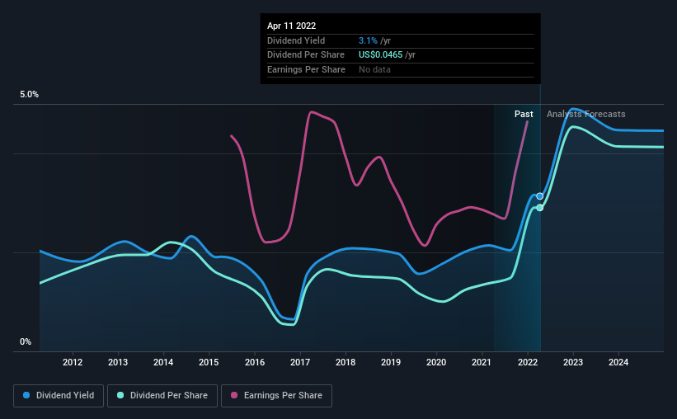Screen dimensions: 677x419
Task: Toggle the Earnings Per Share legend button
Action: tap(276, 396)
